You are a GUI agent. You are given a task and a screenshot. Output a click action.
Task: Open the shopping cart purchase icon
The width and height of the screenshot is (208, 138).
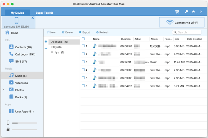[177, 12]
